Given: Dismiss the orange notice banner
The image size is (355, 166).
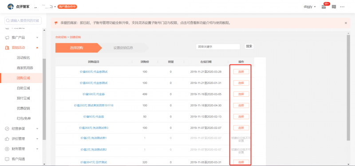Looking at the screenshot, I should click(x=346, y=23).
